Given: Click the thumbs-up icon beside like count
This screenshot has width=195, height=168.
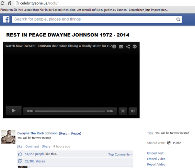Looking at the screenshot, I should tap(20, 154).
